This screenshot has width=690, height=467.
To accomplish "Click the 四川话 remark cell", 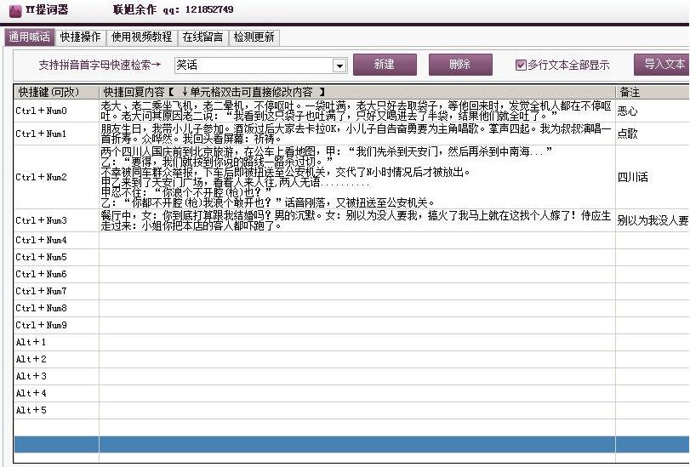I will coord(651,177).
